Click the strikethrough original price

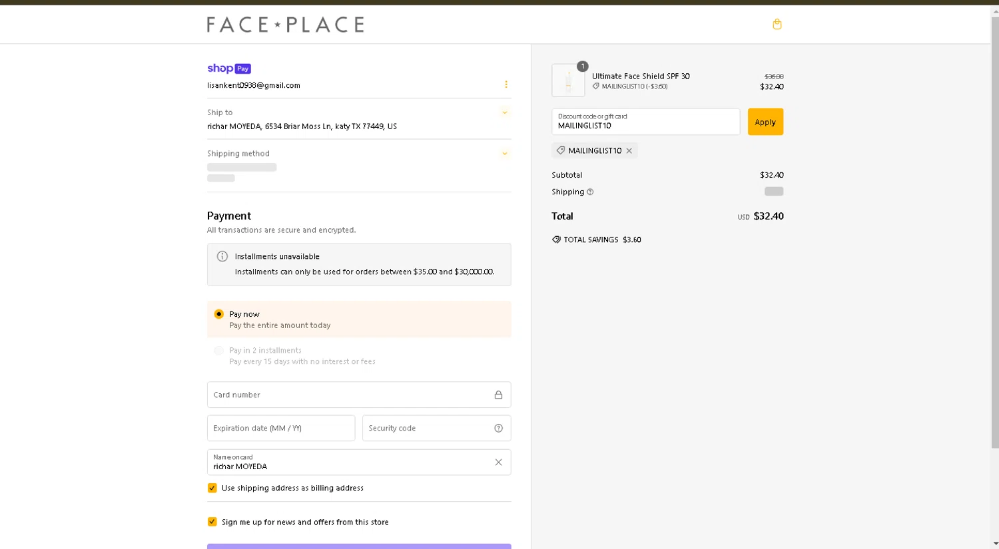pos(774,77)
